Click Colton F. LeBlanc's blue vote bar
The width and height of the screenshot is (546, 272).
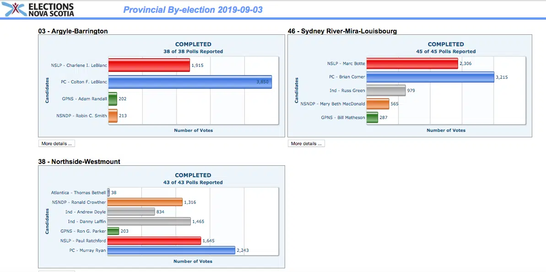click(x=190, y=82)
